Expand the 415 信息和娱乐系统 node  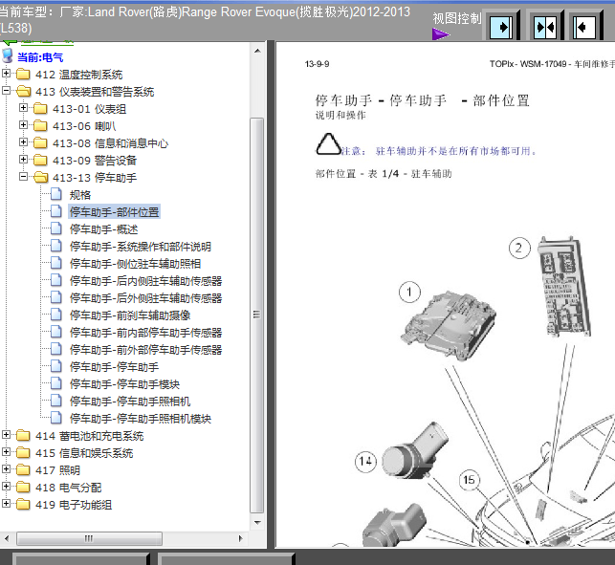click(x=6, y=451)
